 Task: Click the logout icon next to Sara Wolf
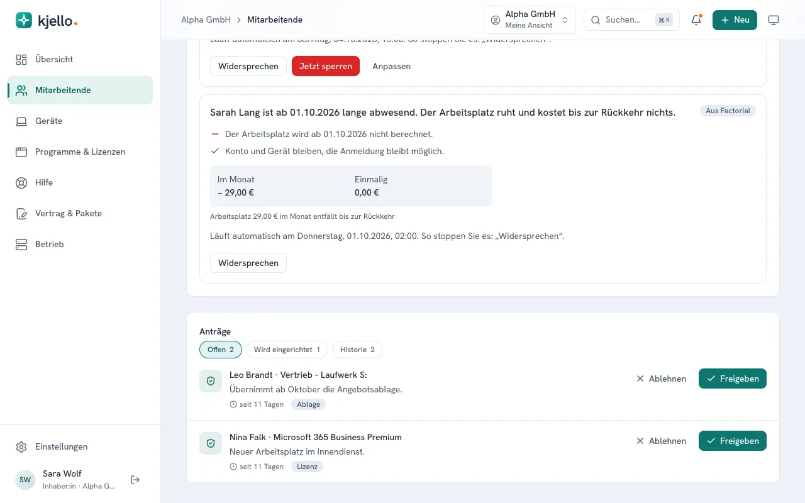tap(135, 480)
